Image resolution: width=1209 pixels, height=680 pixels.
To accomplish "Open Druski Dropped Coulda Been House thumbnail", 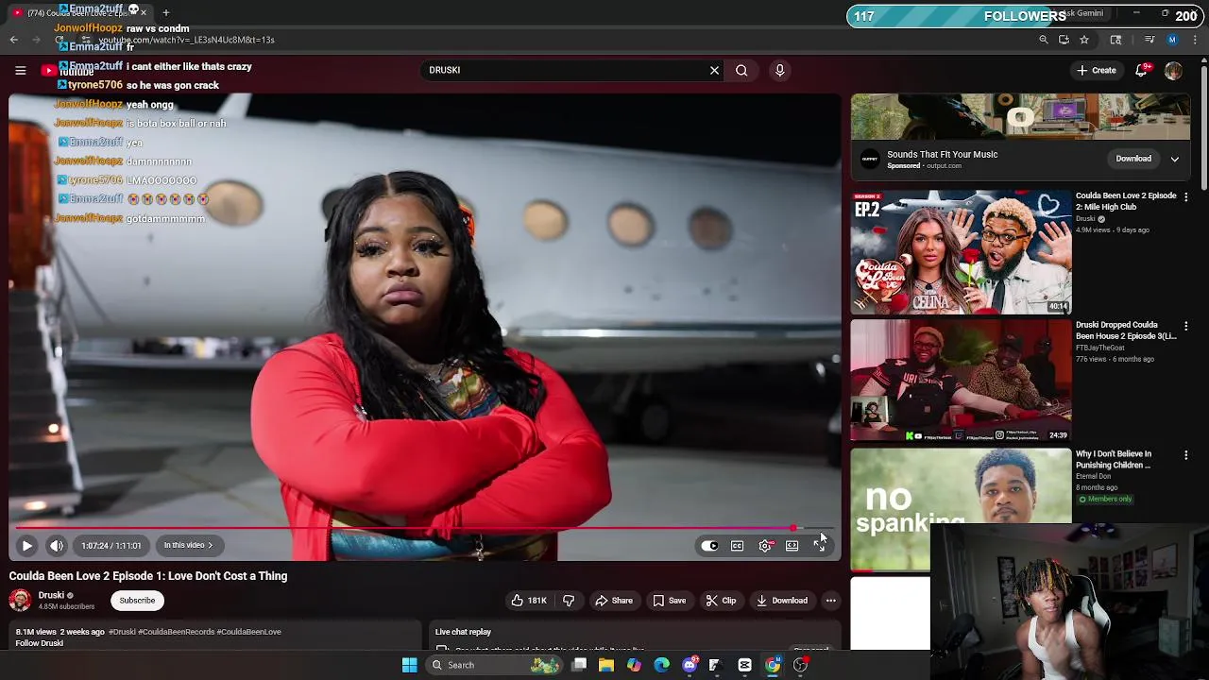I will [x=961, y=381].
